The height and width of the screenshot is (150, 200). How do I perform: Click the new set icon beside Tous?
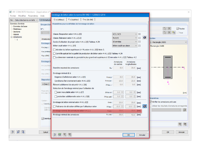coord(174,33)
